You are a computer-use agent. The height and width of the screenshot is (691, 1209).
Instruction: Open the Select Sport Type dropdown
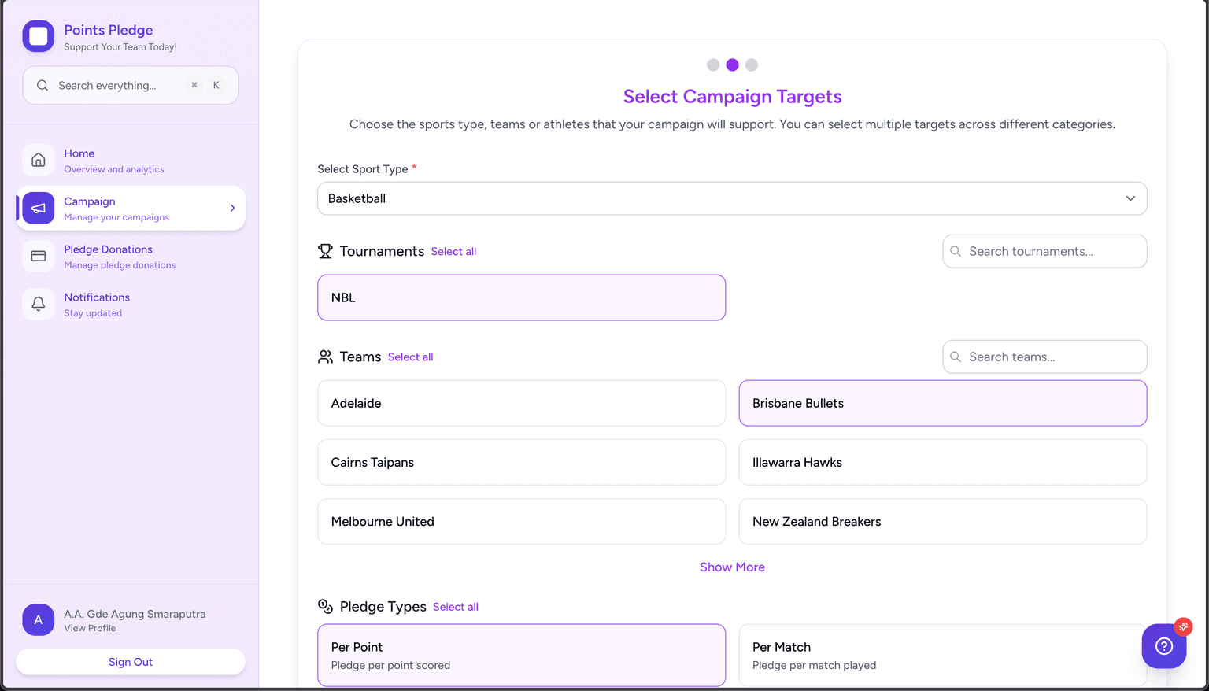pos(731,198)
